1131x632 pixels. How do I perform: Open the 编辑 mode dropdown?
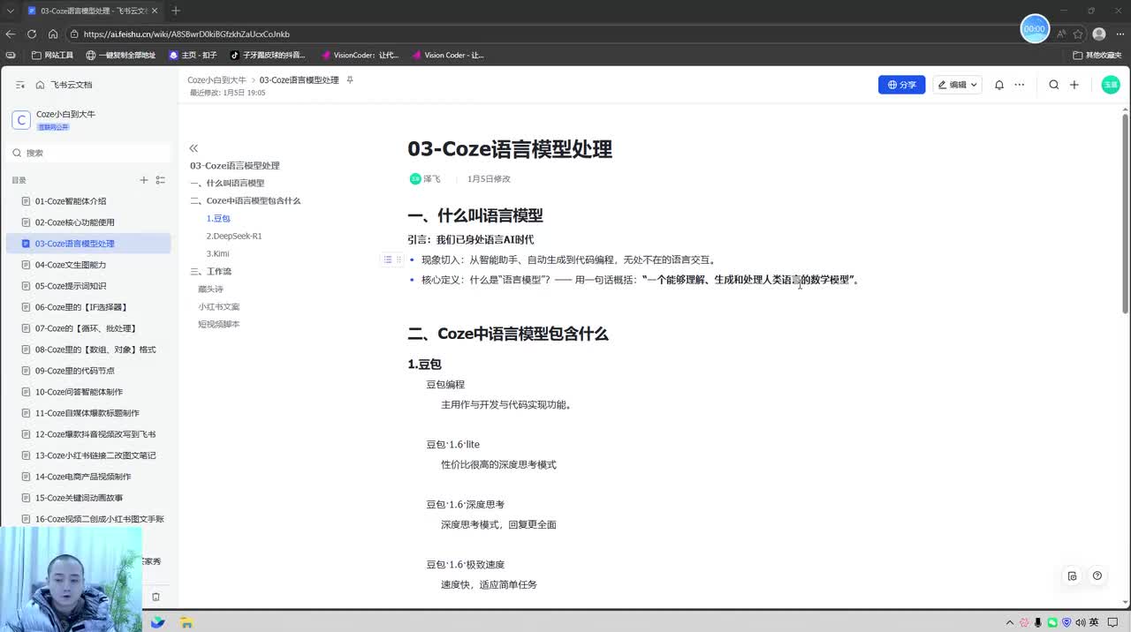[957, 85]
